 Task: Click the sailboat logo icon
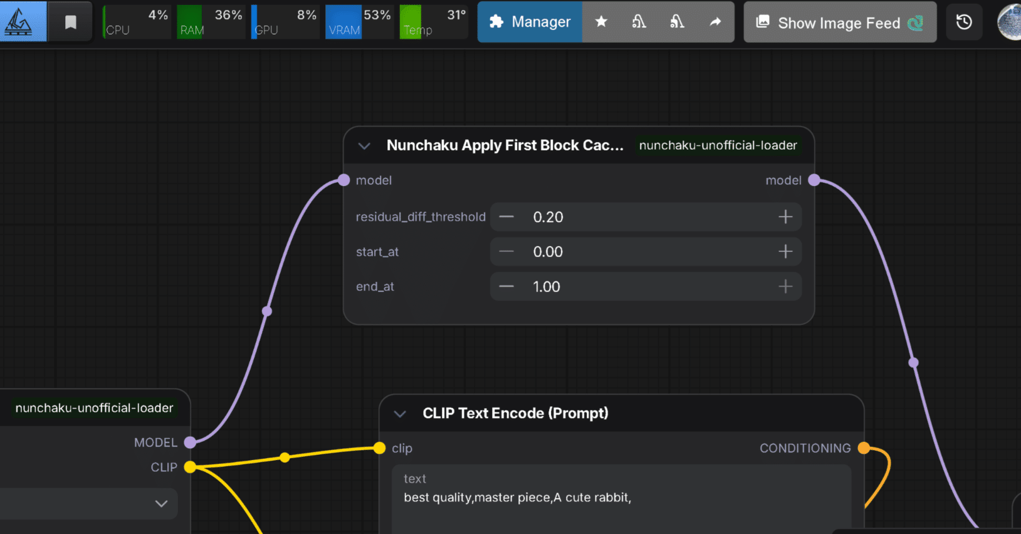click(19, 22)
